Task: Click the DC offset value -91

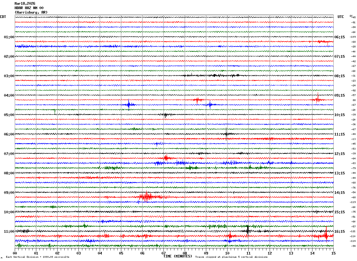Action: pos(353,22)
